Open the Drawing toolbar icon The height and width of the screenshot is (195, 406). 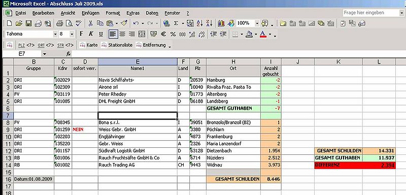pos(231,23)
